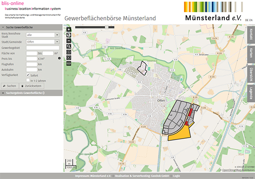Click the map zoom slider handle
Image resolution: width=255 pixels, height=179 pixels.
tap(107, 27)
